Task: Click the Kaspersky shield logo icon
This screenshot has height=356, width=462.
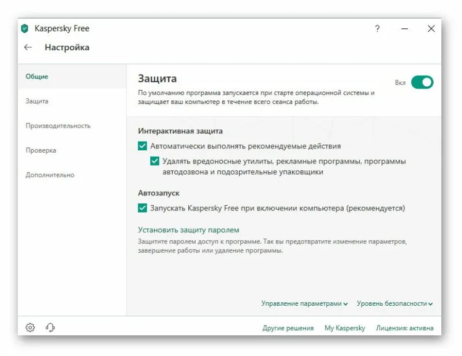Action: coord(25,29)
